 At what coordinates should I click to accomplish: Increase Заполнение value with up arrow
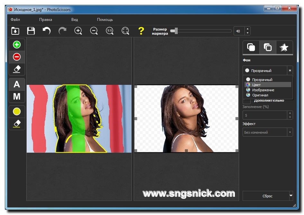click(290, 113)
